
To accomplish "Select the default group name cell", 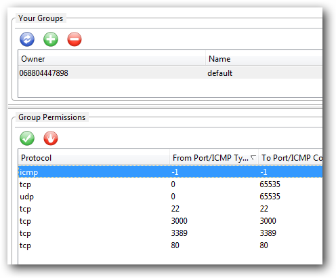I will (x=220, y=73).
